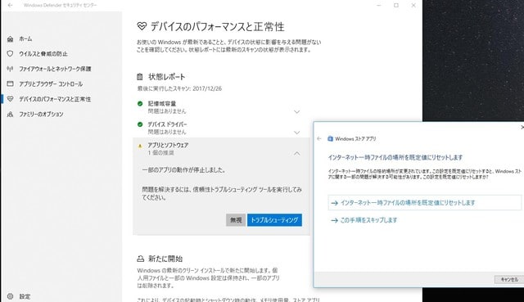The height and width of the screenshot is (302, 524).
Task: Expand the デバイス ドライバー section chevron
Action: 296,133
